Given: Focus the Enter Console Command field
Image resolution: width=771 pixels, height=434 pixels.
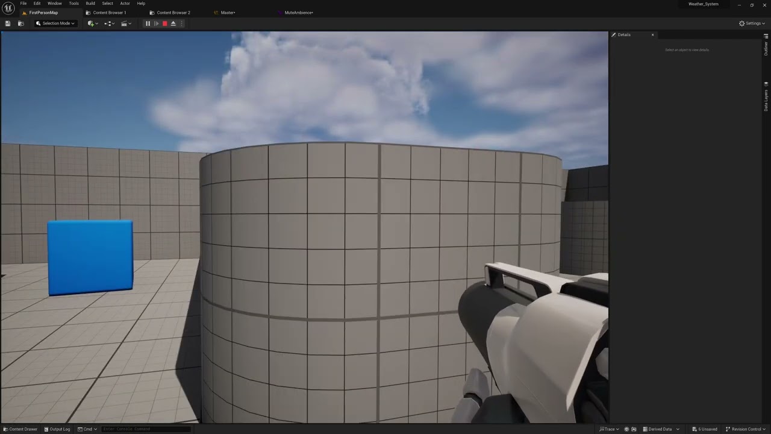Looking at the screenshot, I should pos(146,429).
